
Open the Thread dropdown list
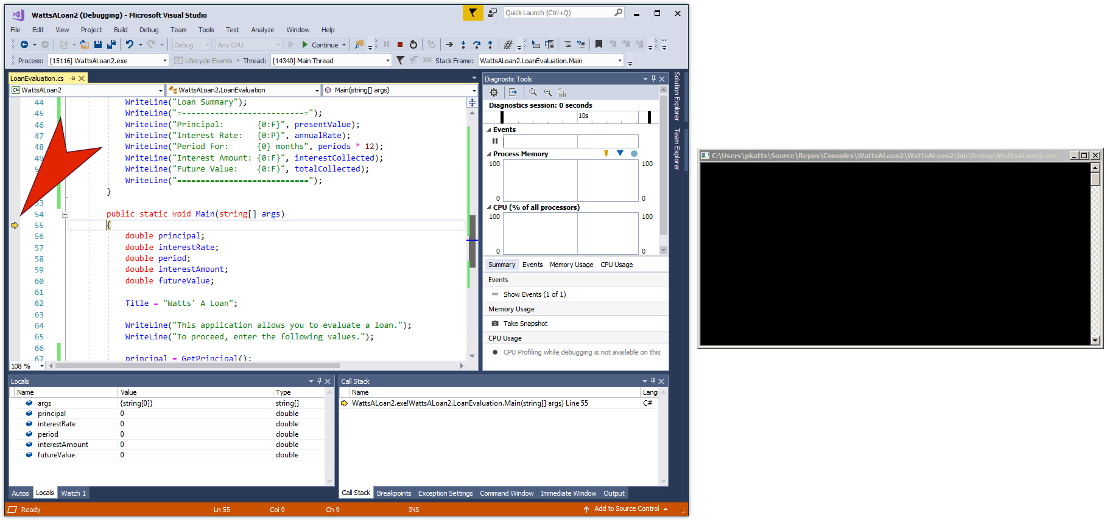coord(387,61)
